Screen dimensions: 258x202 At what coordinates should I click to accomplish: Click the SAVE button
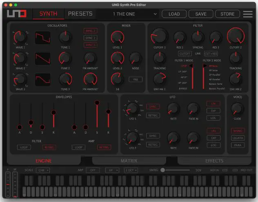pos(201,14)
